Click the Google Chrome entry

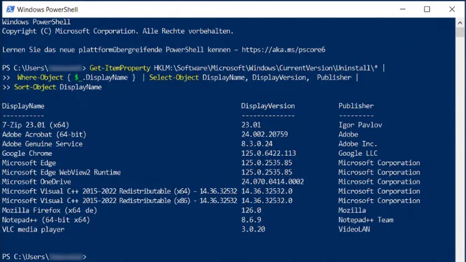click(27, 153)
